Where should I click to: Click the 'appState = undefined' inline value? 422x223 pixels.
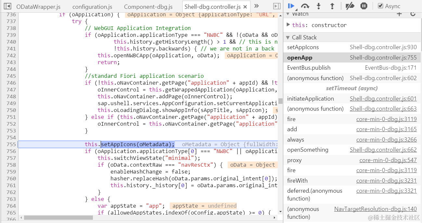pyautogui.click(x=203, y=206)
